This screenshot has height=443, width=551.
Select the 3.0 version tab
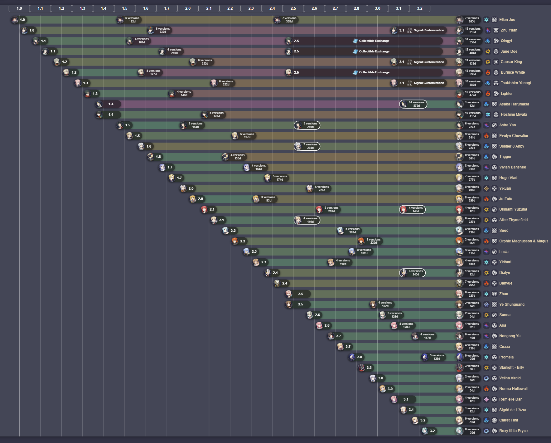[377, 8]
